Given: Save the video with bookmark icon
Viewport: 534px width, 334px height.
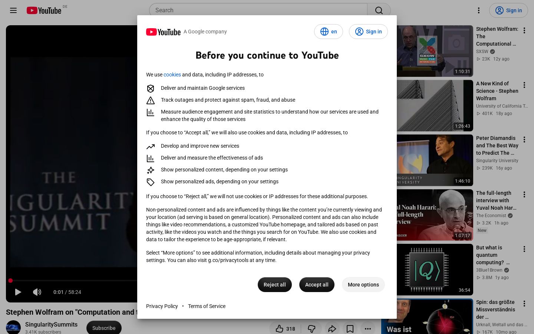Looking at the screenshot, I should click(x=350, y=328).
